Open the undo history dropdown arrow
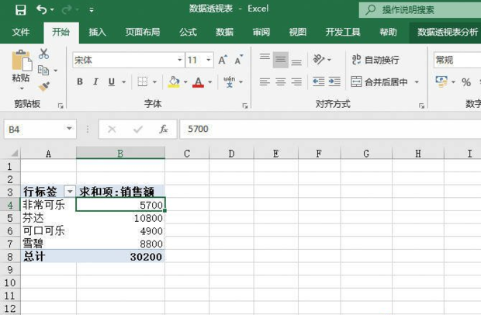Viewport: 481px width, 315px height. 52,10
